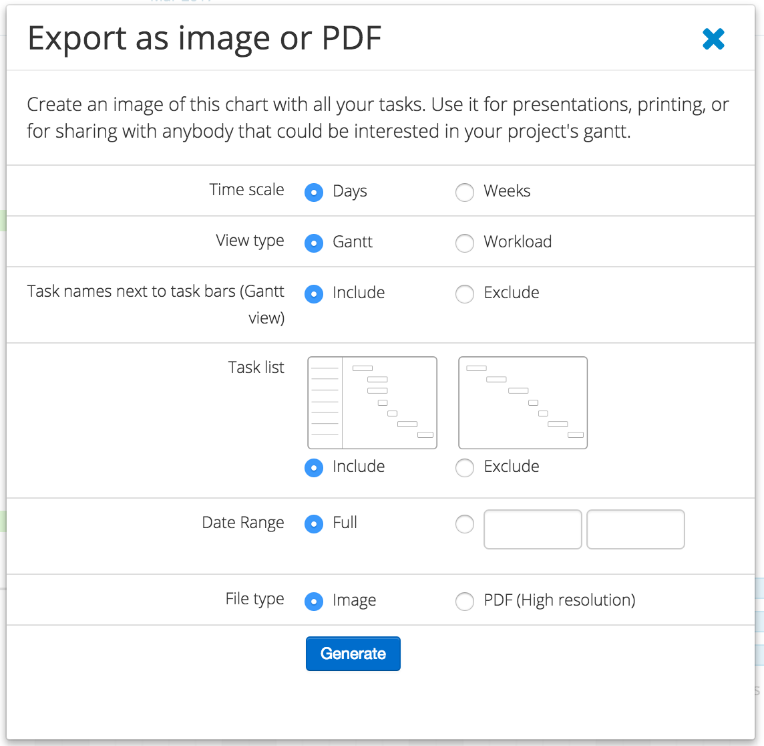Select Gantt view type
Image resolution: width=764 pixels, height=746 pixels.
pyautogui.click(x=313, y=243)
